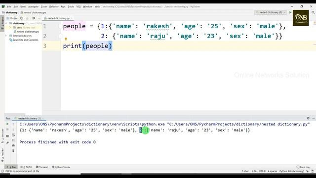Click the pin tab icon in Run panel

[7, 143]
